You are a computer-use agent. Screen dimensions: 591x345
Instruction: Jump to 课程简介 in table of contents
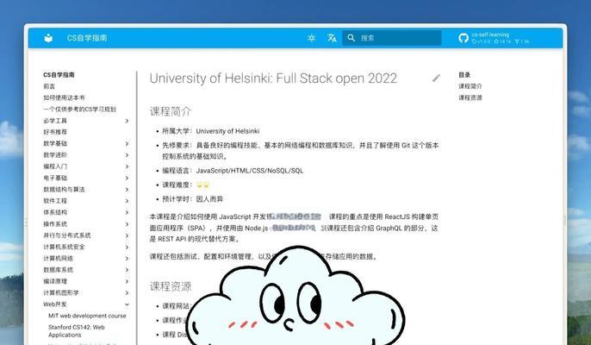pos(470,86)
